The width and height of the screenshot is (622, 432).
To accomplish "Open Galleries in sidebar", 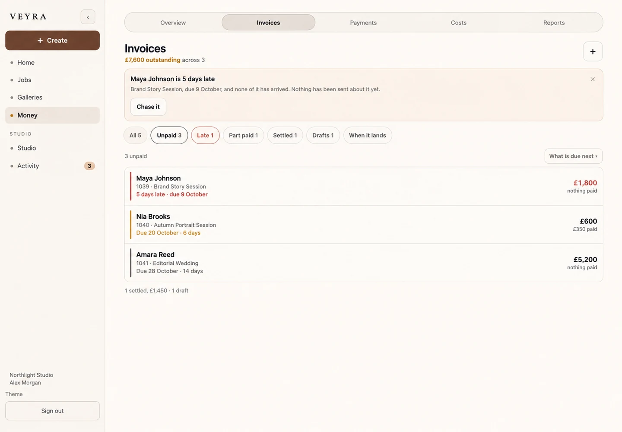I will coord(52,97).
